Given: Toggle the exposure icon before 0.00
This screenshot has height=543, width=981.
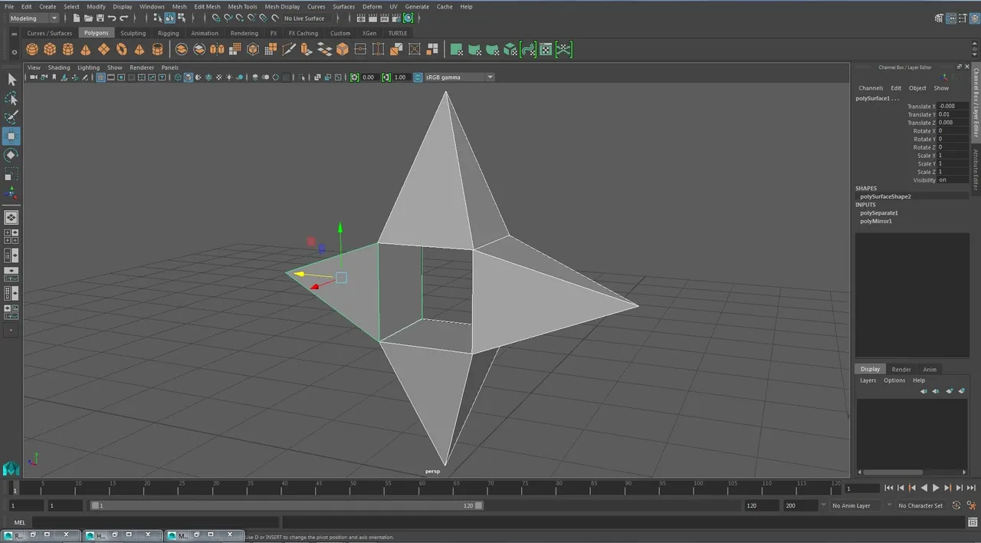Looking at the screenshot, I should [354, 77].
